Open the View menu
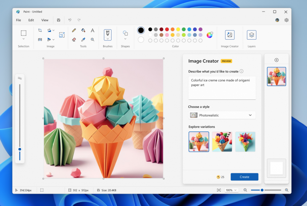 coord(45,20)
